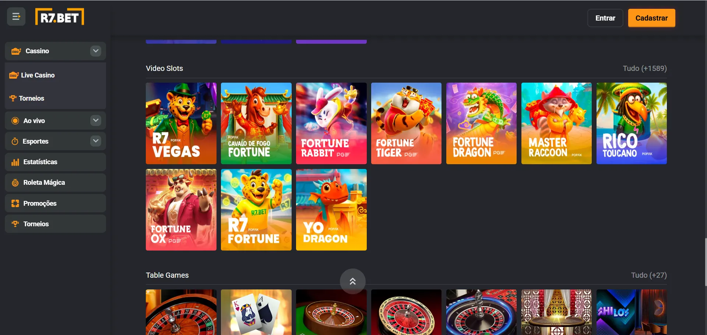Image resolution: width=707 pixels, height=335 pixels.
Task: Click the scroll-to-top double chevron button
Action: (353, 281)
